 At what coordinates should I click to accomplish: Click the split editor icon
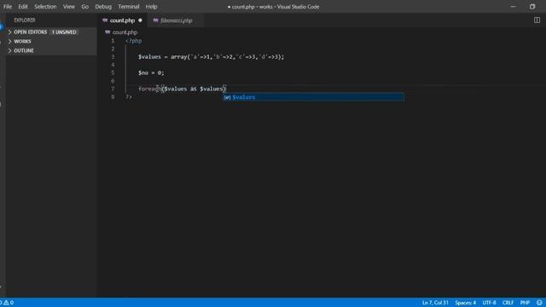coord(537,20)
